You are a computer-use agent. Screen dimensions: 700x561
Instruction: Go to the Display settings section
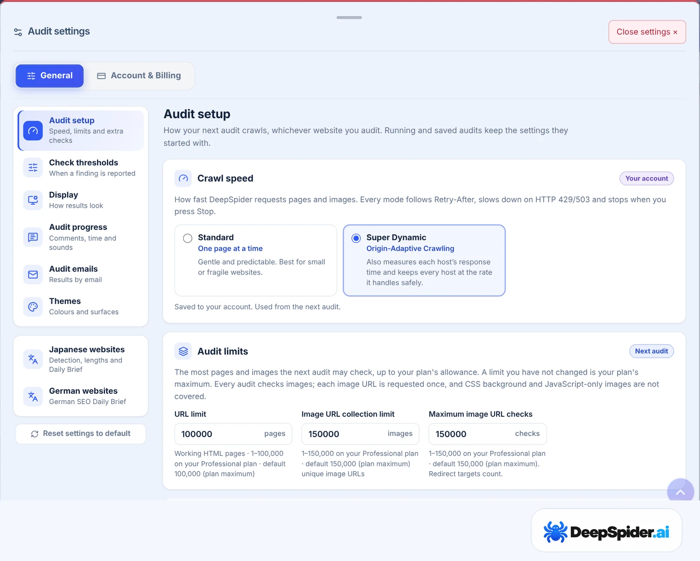click(x=81, y=200)
